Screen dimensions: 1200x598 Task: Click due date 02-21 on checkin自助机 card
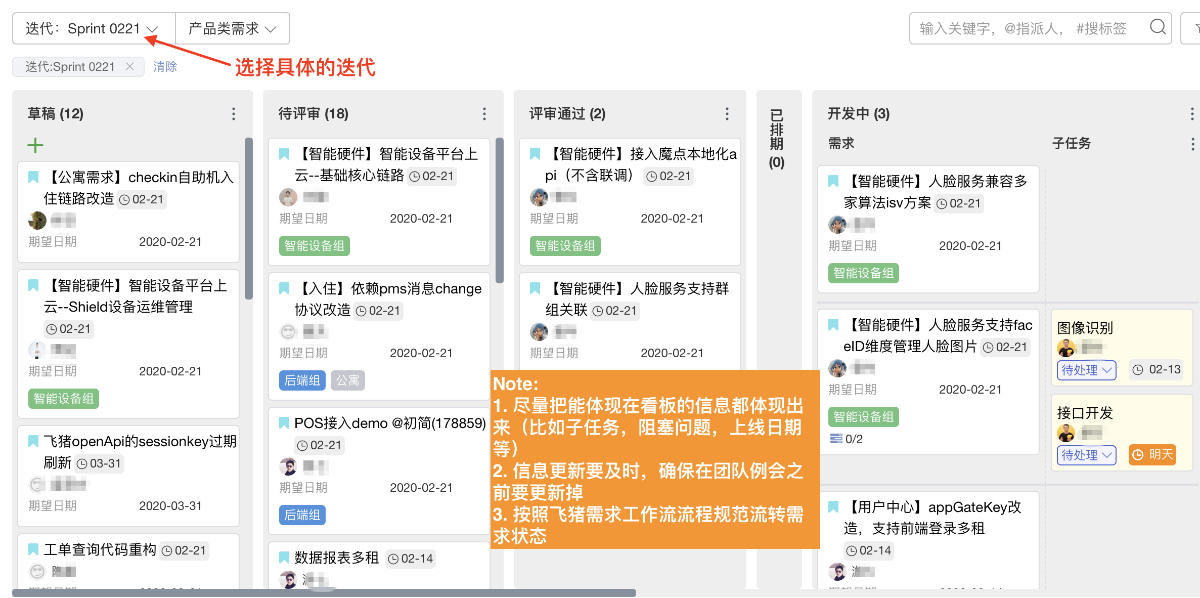[142, 199]
